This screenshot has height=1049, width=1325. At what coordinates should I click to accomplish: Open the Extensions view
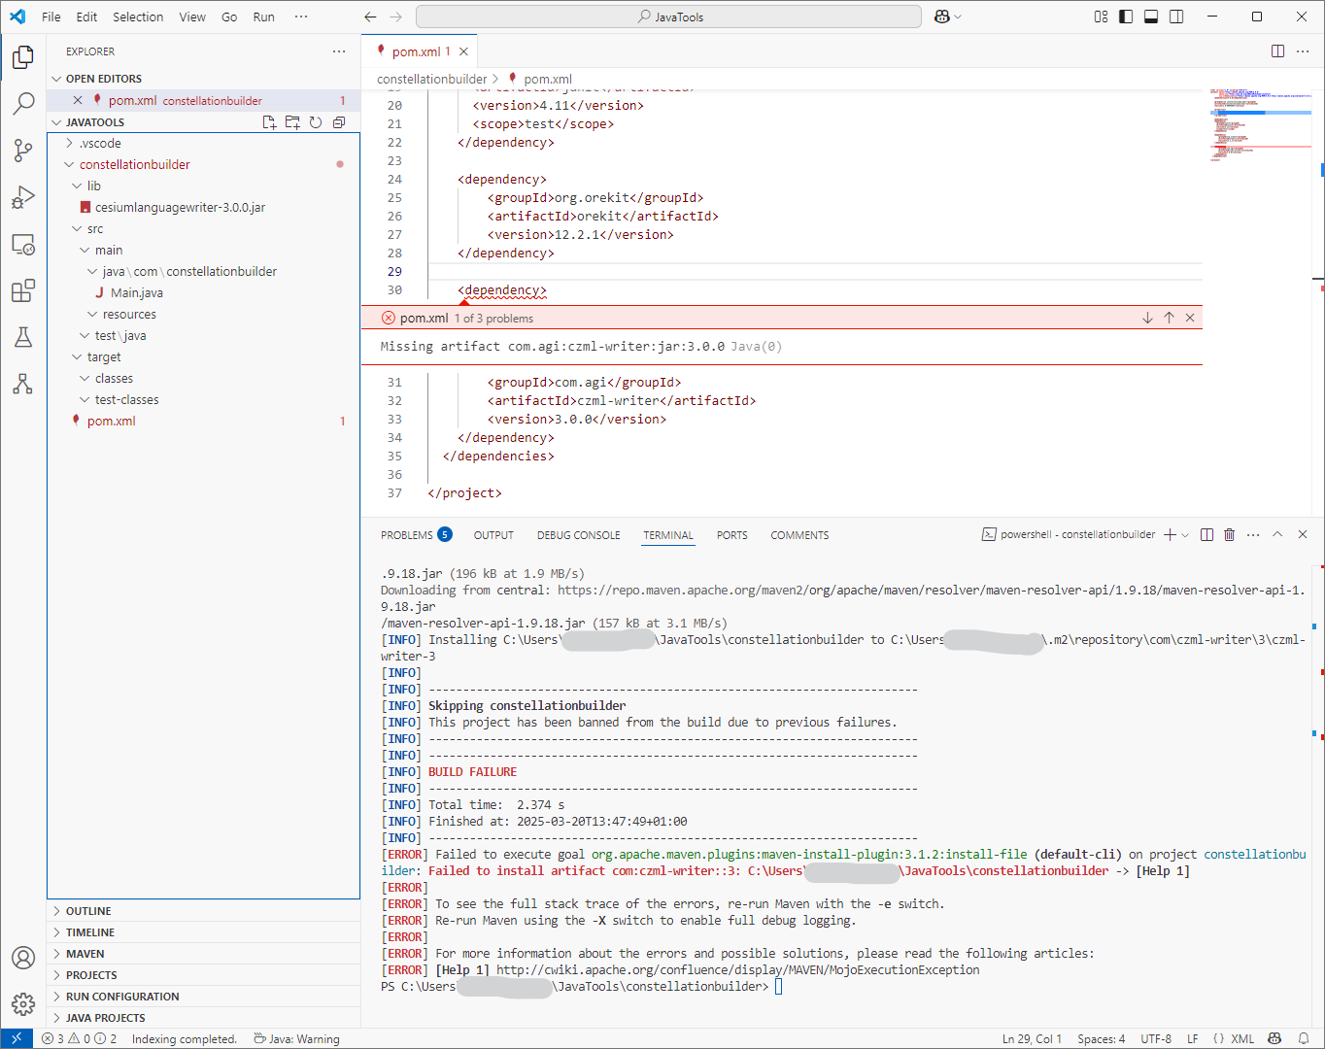(x=23, y=290)
